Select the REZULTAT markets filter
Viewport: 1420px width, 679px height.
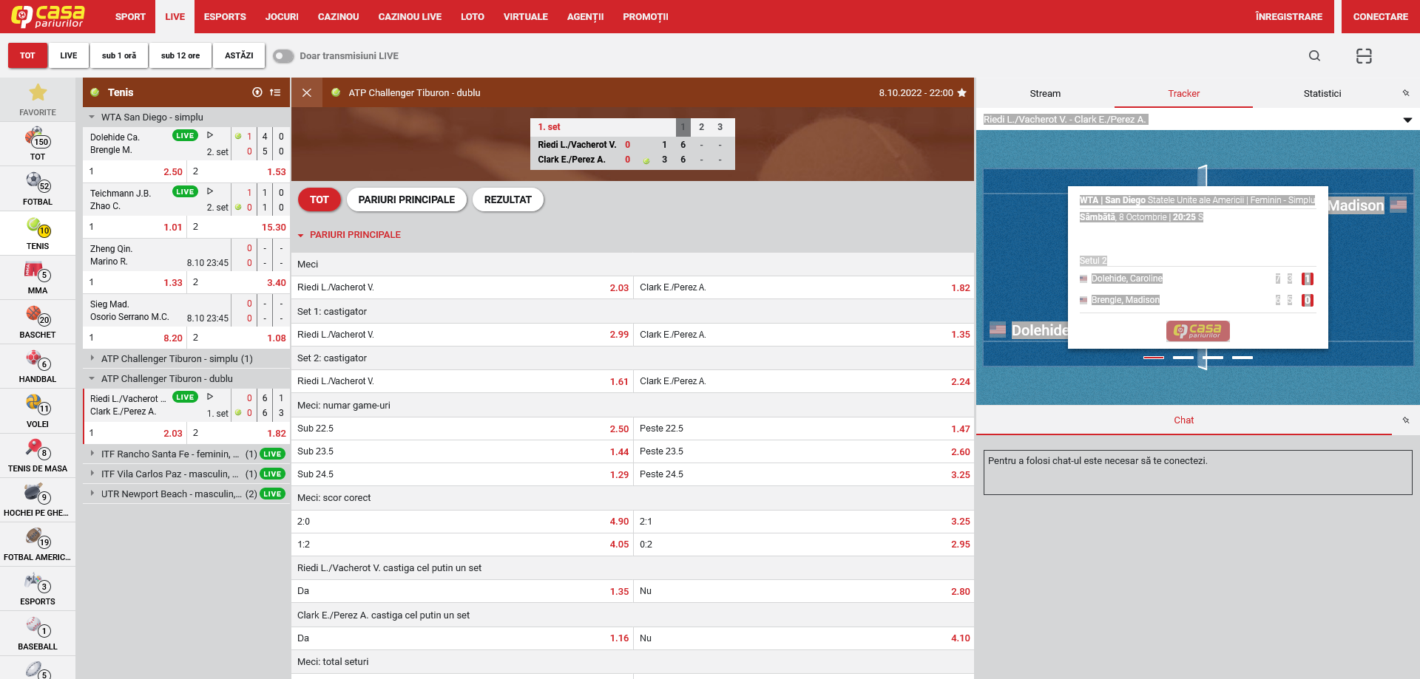[508, 199]
